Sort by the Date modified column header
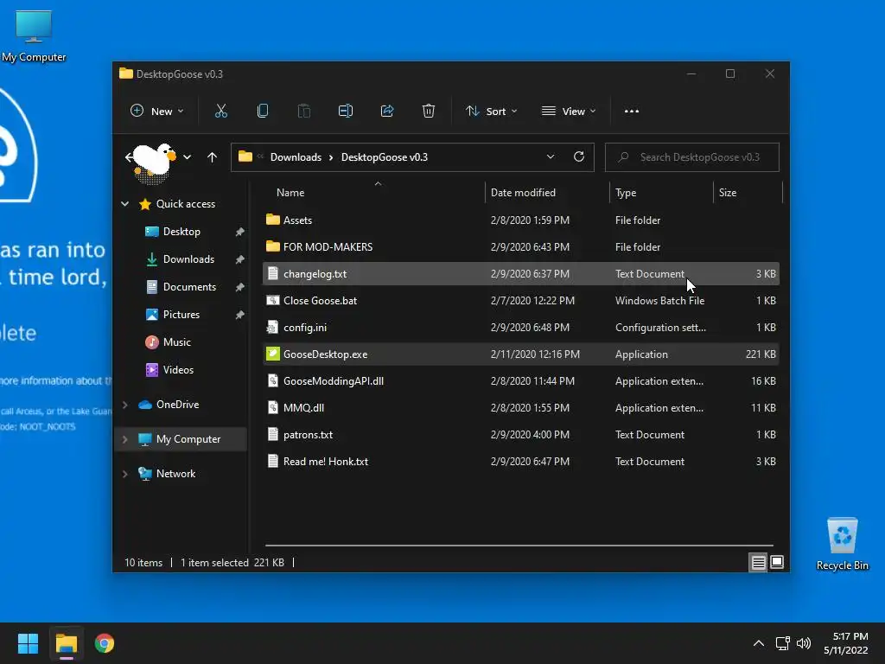 pos(547,193)
